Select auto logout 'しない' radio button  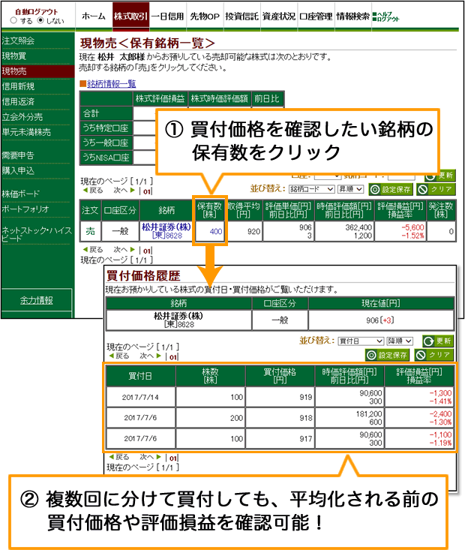[x=40, y=20]
